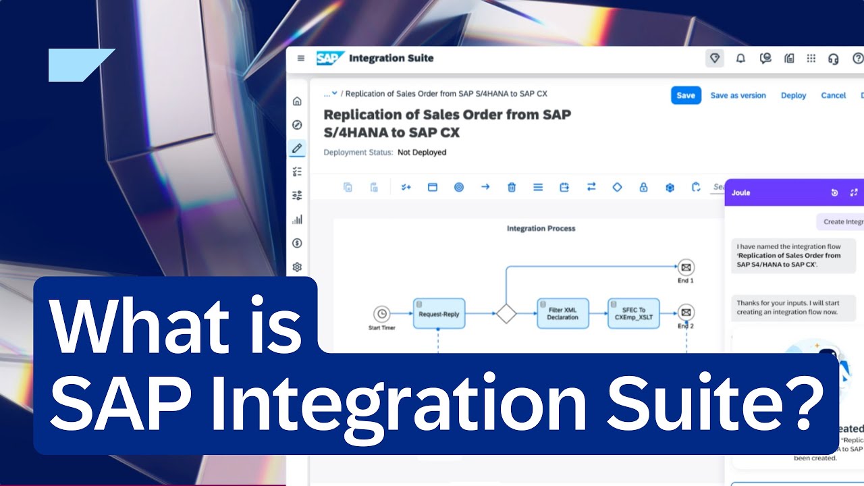
Task: Open the Discover compass in the sidebar
Action: pos(297,125)
